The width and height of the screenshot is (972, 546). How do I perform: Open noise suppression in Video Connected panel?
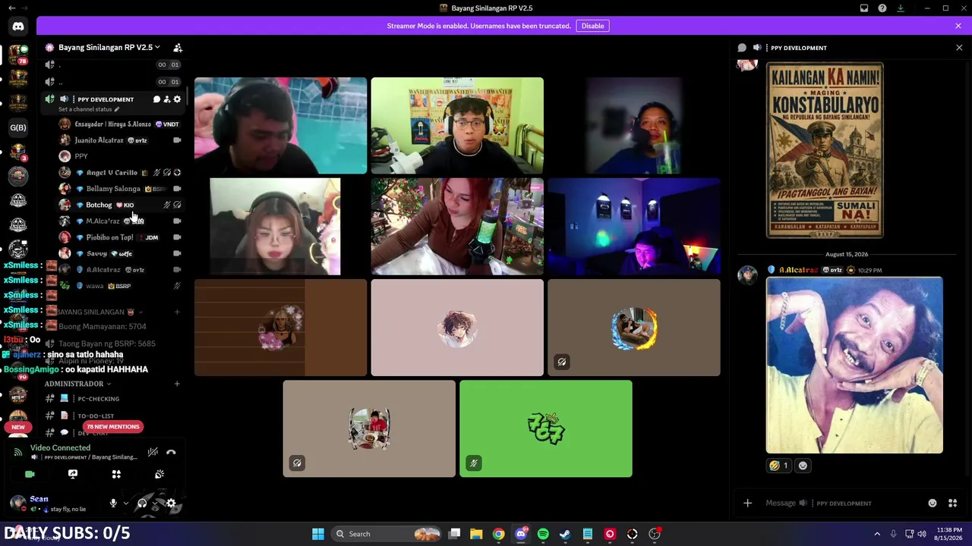click(153, 452)
